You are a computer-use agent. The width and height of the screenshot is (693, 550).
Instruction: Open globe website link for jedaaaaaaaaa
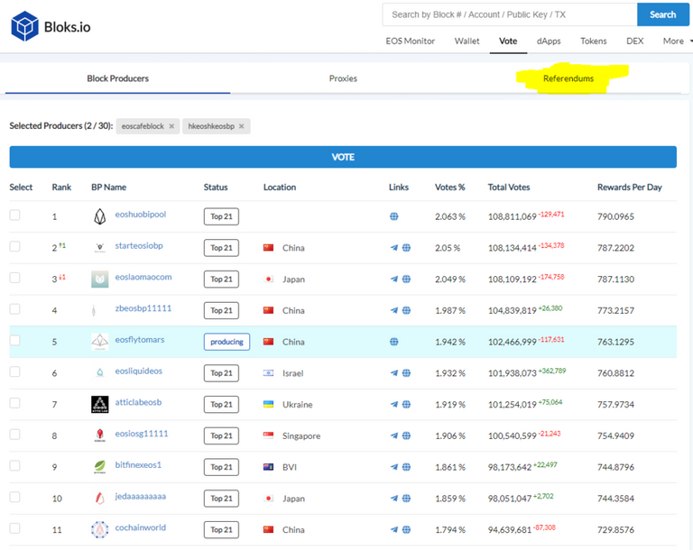[406, 499]
